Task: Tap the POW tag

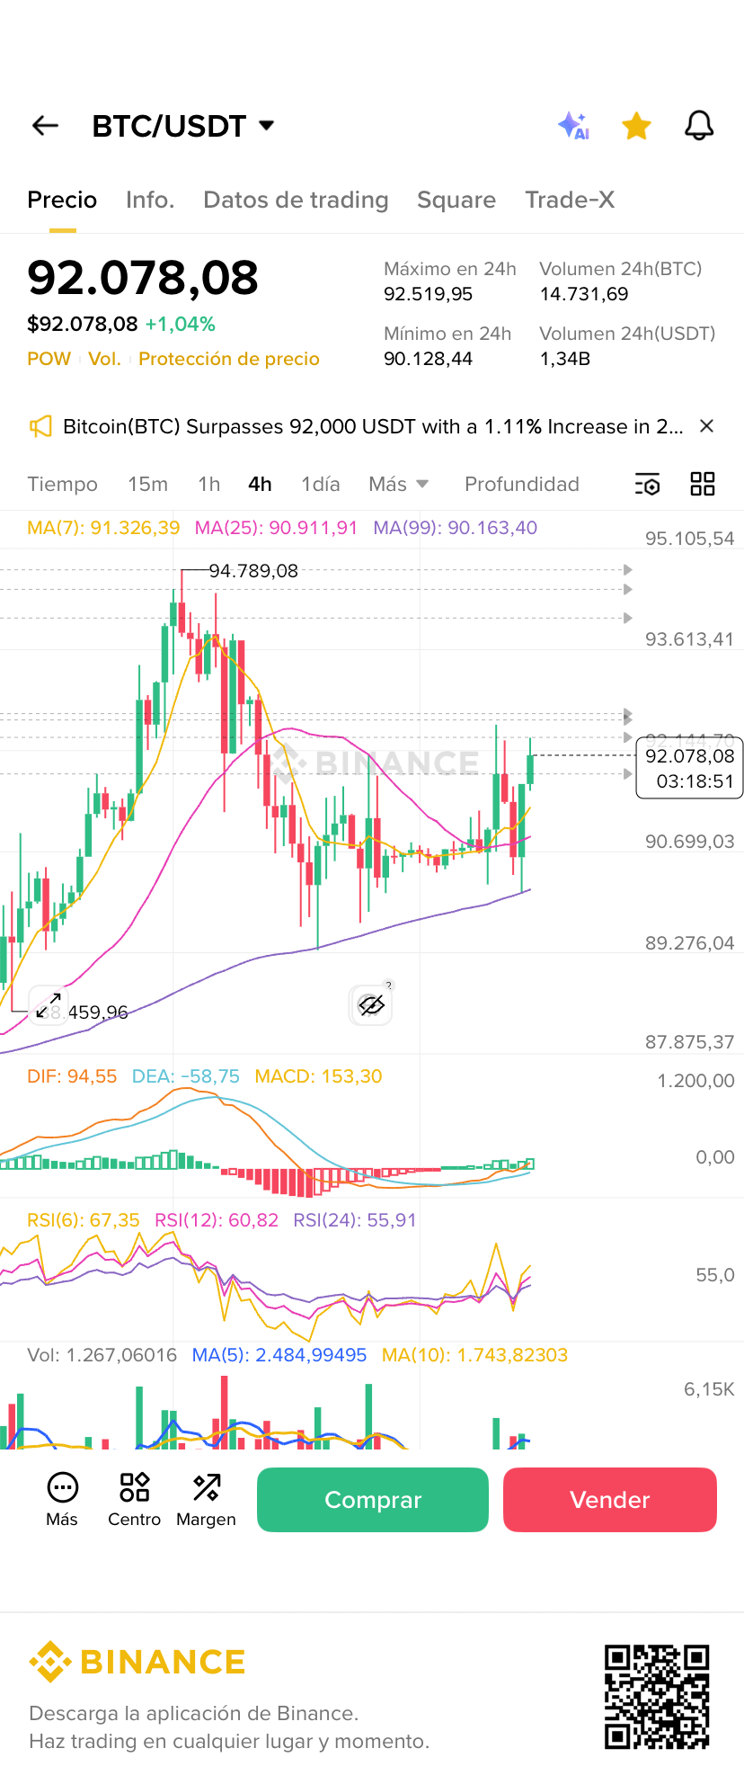Action: pos(49,359)
